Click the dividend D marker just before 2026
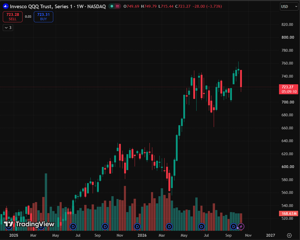 [137, 227]
